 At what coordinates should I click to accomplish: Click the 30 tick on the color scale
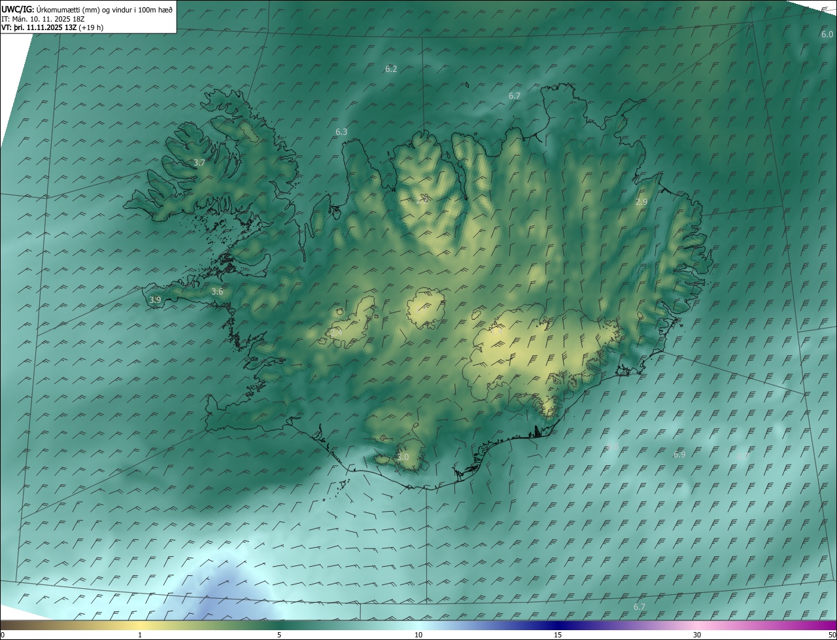pyautogui.click(x=697, y=635)
